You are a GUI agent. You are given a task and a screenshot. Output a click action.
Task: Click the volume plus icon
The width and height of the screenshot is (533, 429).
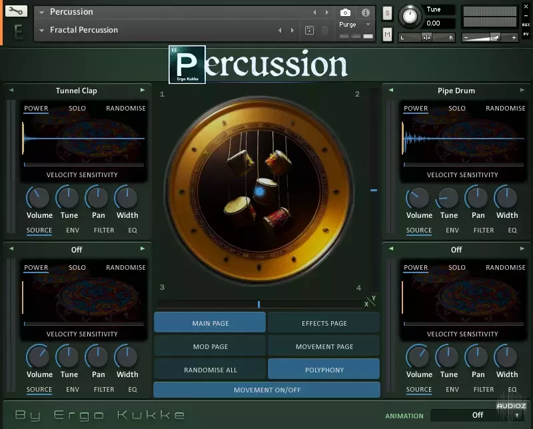click(x=514, y=38)
